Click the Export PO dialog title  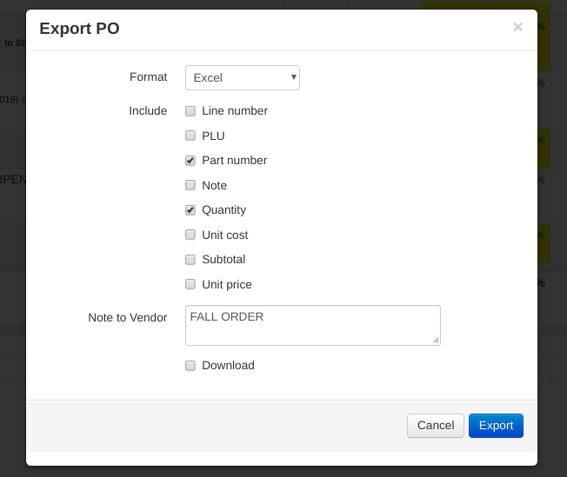80,29
